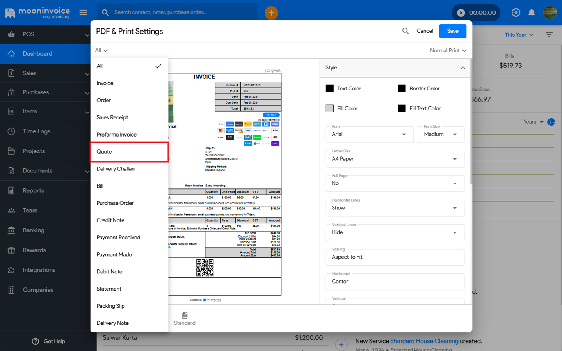Select the Standard template icon
Image resolution: width=562 pixels, height=351 pixels.
[x=185, y=315]
